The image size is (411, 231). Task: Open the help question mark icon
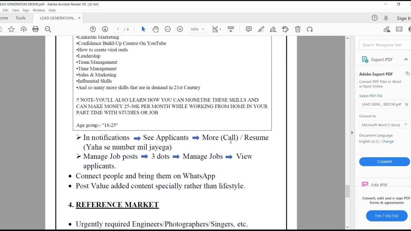point(374,18)
